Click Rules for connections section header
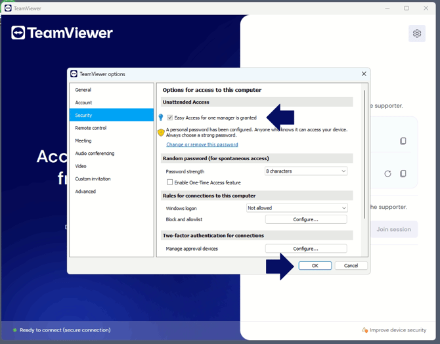The height and width of the screenshot is (344, 440). click(x=257, y=196)
